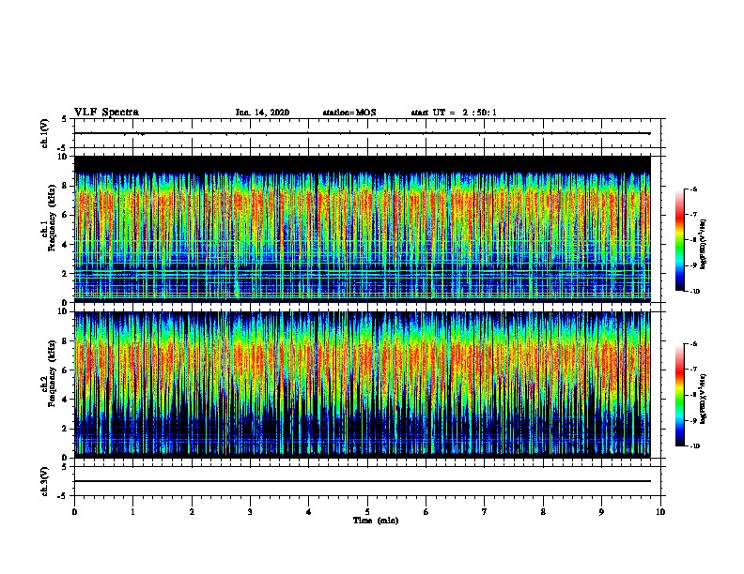
Task: Click the "-5" tick on ch.3(V) axis
Action: (63, 496)
